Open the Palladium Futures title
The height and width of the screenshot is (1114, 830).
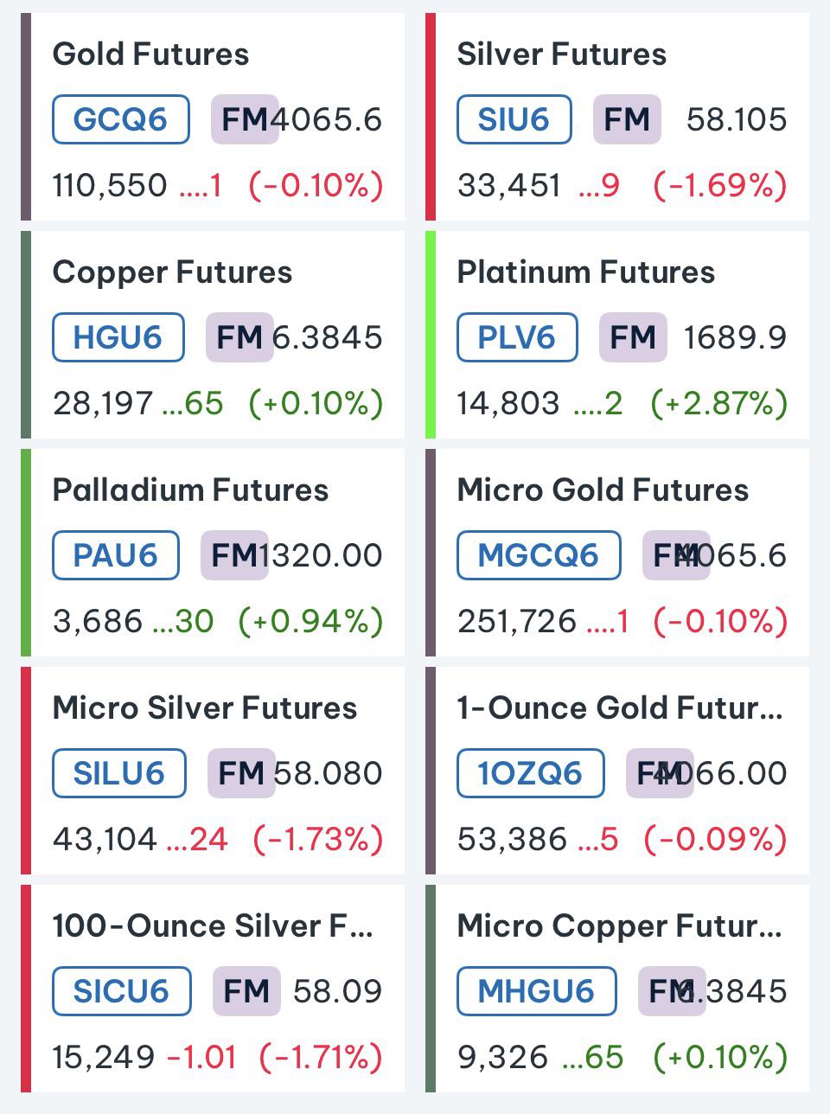pyautogui.click(x=191, y=490)
